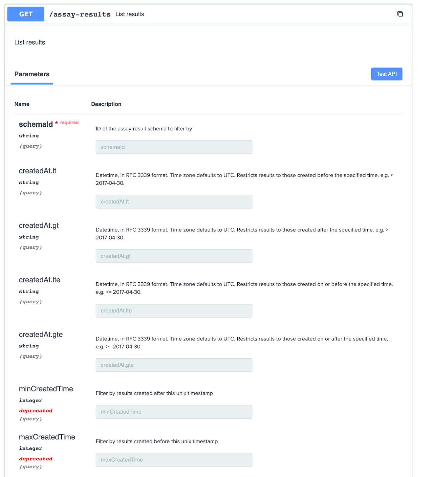The height and width of the screenshot is (477, 421).
Task: Click the Name column header
Action: point(22,104)
